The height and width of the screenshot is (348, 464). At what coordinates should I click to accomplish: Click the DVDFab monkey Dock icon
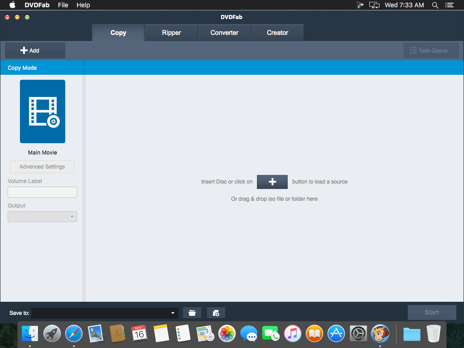[x=380, y=333]
